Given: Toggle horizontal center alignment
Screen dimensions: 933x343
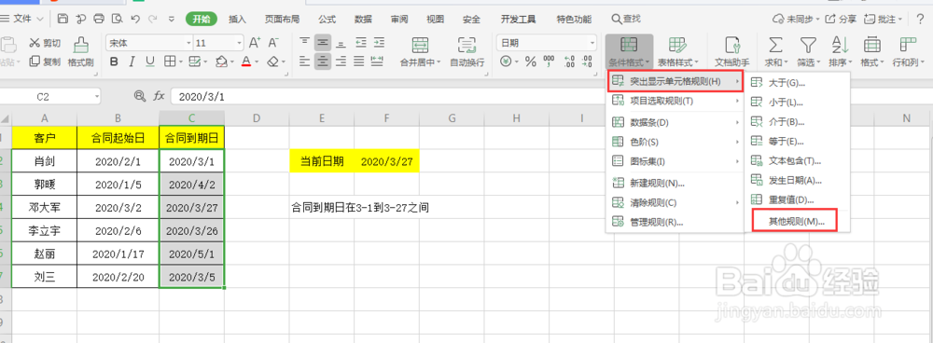Looking at the screenshot, I should [x=323, y=62].
